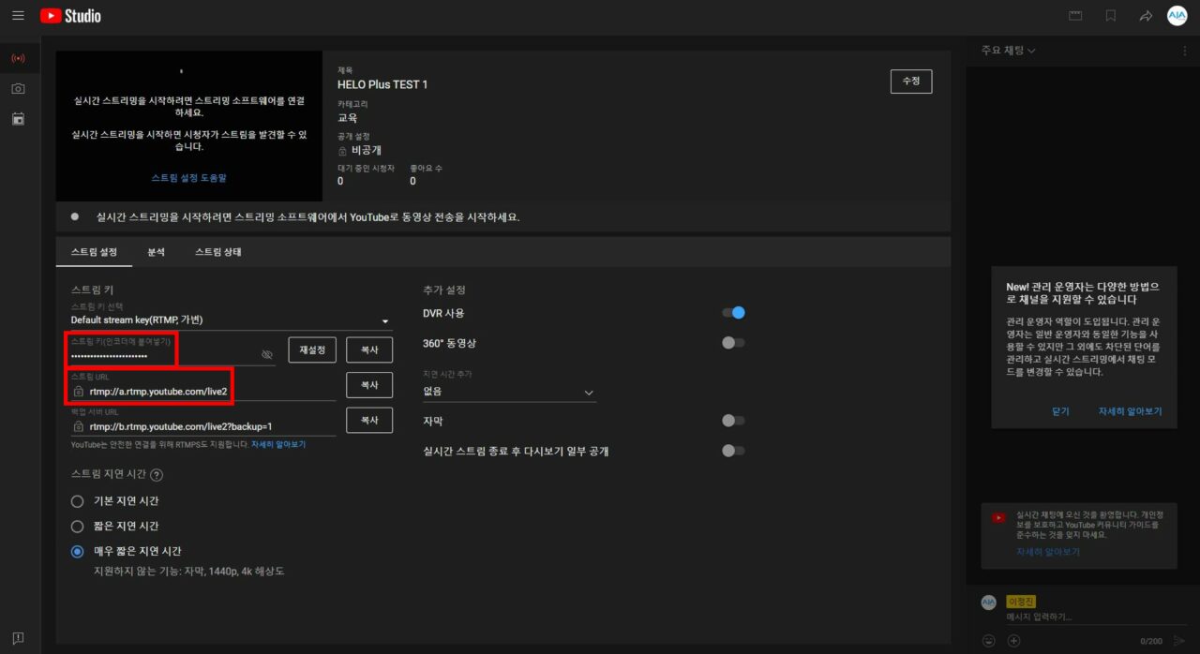Enable the 360° 동영상 toggle

point(733,343)
